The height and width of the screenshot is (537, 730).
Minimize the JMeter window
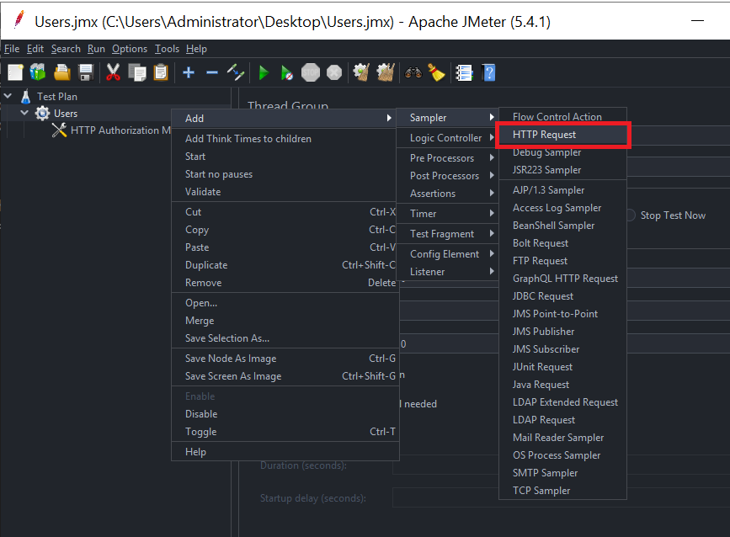[x=697, y=20]
